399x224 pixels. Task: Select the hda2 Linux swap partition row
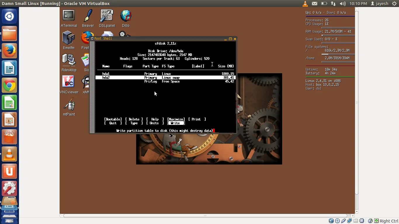166,78
